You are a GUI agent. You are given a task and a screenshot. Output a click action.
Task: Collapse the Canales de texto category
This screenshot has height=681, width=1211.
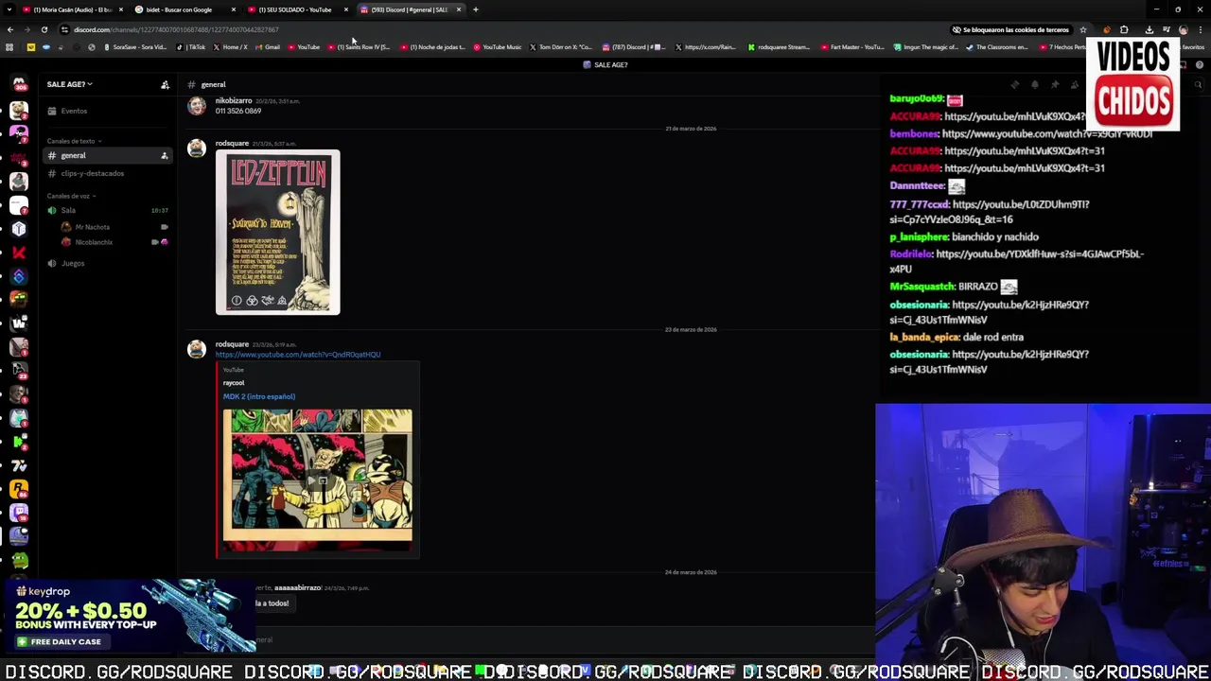[x=72, y=141]
